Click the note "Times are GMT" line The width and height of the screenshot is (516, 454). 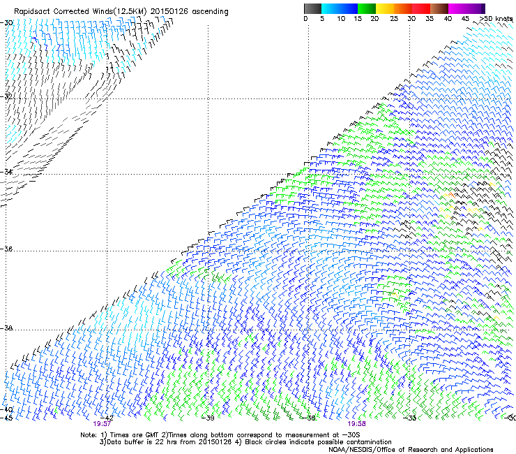[220, 435]
